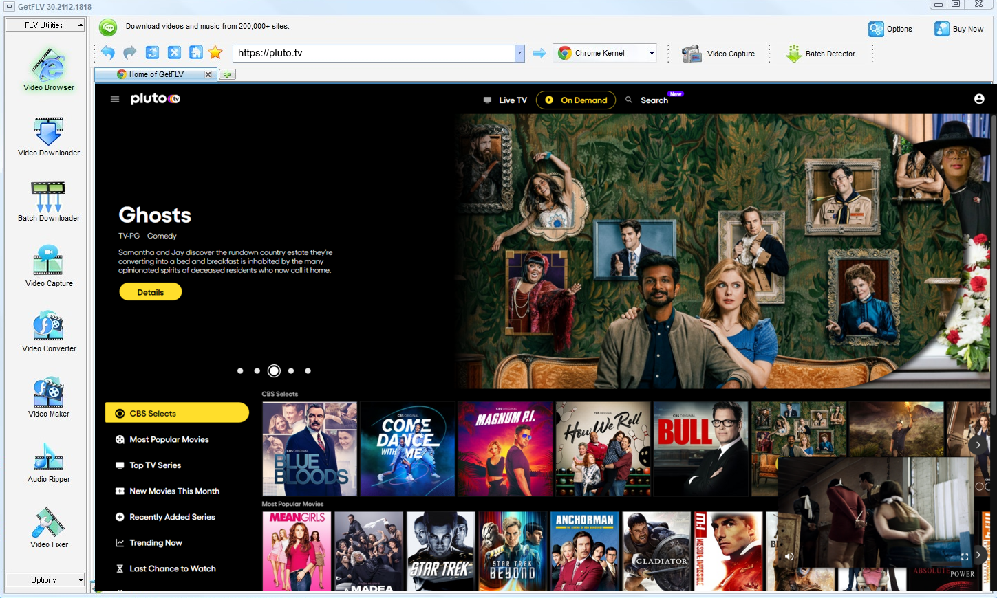Screen dimensions: 997x598
Task: Open the Star Trek Beyond poster
Action: [513, 551]
